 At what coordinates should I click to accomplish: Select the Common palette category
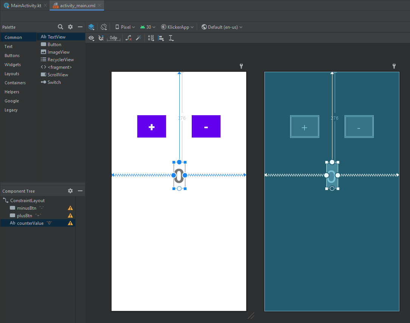[x=18, y=37]
